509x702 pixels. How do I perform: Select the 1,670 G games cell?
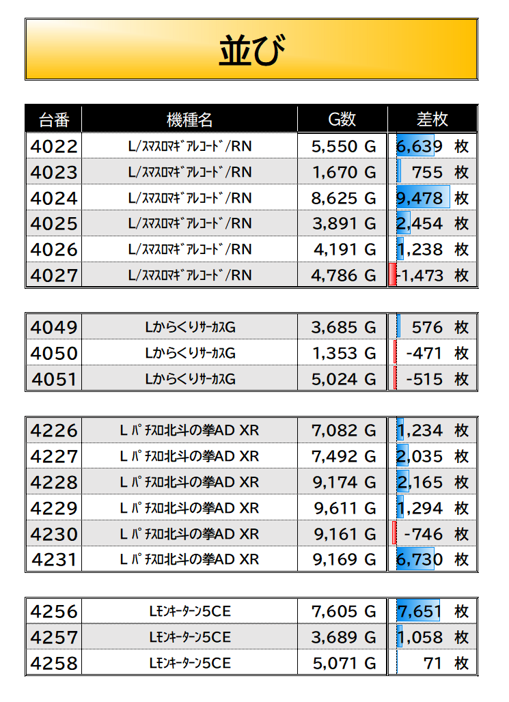click(342, 172)
